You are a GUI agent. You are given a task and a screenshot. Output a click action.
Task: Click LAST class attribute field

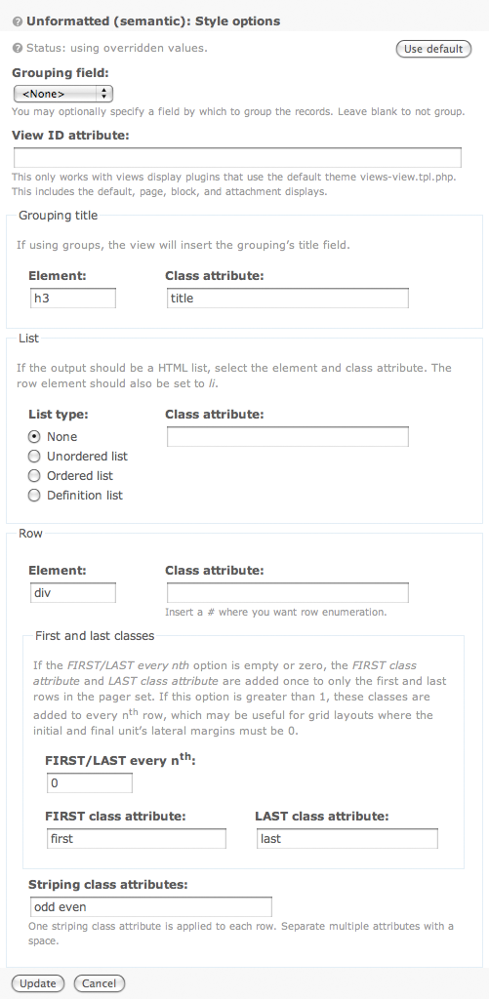tap(347, 838)
